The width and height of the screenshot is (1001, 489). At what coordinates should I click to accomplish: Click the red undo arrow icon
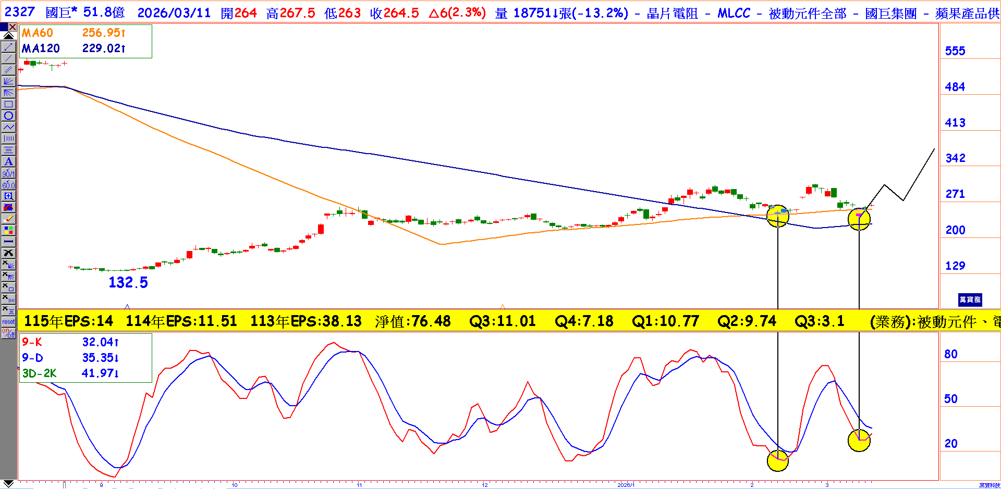coord(8,207)
